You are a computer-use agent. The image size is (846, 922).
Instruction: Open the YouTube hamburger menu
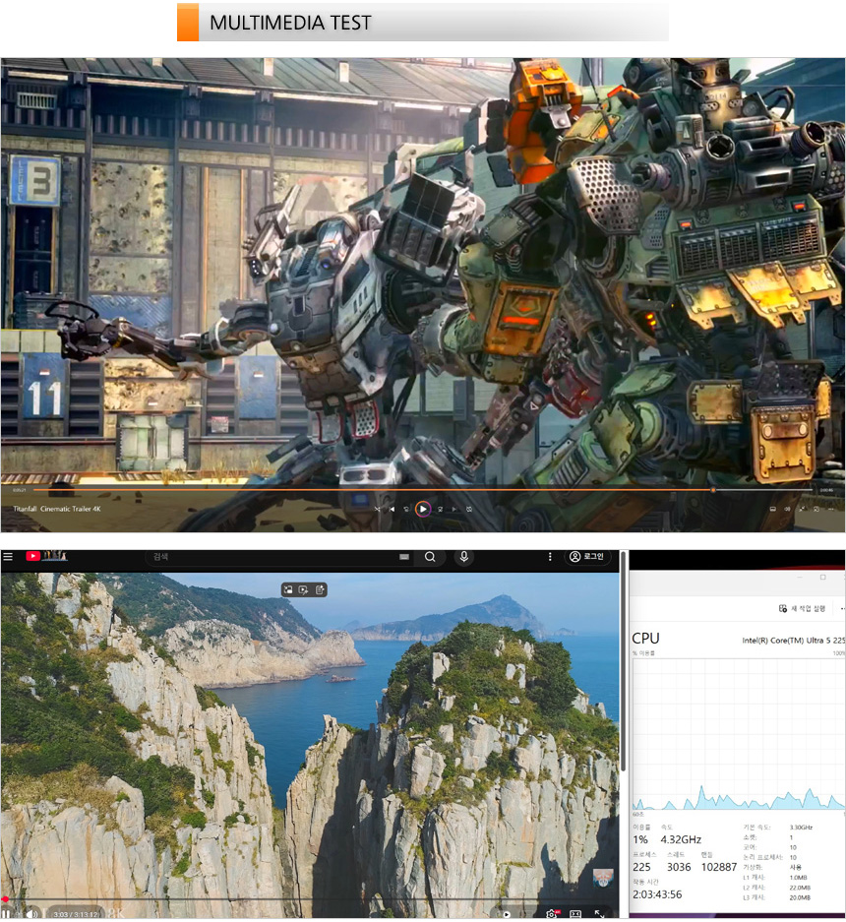pos(8,557)
